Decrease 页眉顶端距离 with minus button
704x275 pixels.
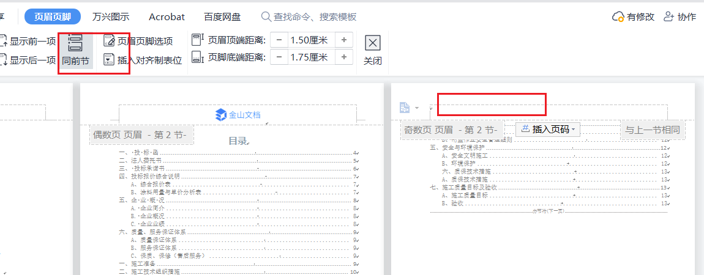tap(279, 40)
